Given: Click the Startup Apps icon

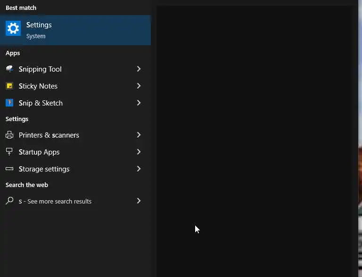Looking at the screenshot, I should point(9,152).
